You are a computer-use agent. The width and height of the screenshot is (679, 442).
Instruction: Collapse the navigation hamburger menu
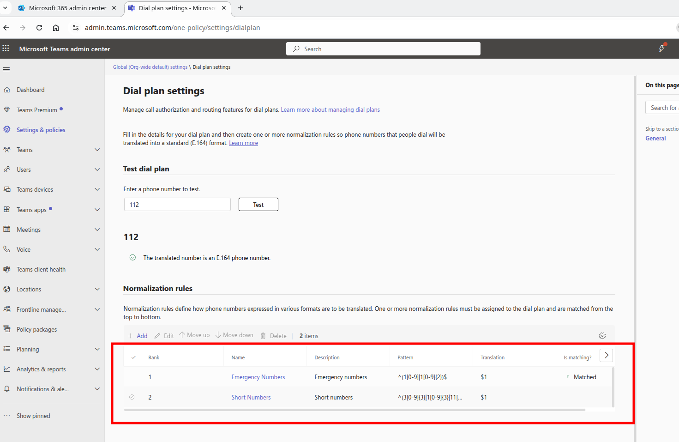(x=6, y=69)
